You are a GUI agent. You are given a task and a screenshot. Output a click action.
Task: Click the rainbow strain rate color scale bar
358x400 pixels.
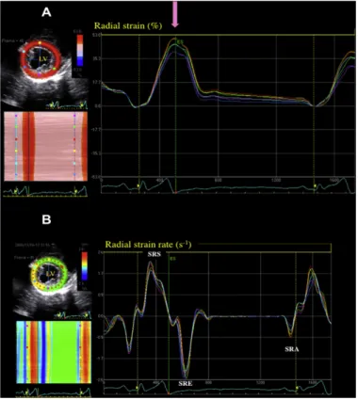[84, 265]
